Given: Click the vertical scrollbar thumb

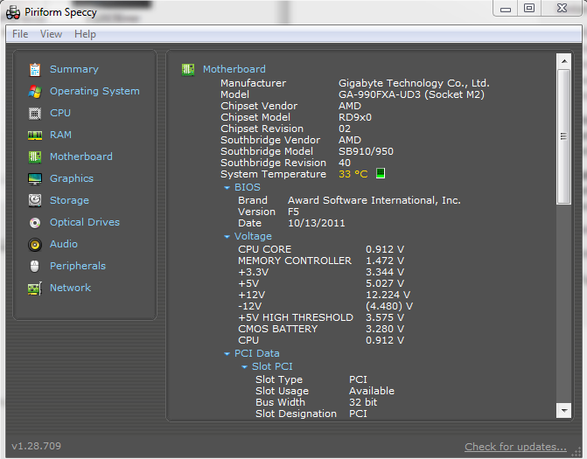Looking at the screenshot, I should click(x=563, y=136).
